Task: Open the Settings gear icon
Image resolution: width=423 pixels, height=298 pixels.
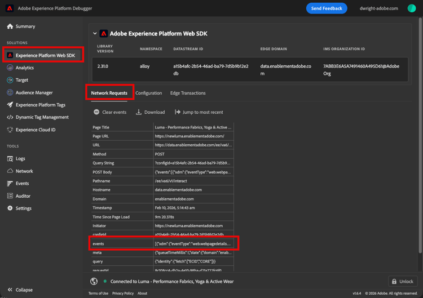Action: click(x=10, y=208)
